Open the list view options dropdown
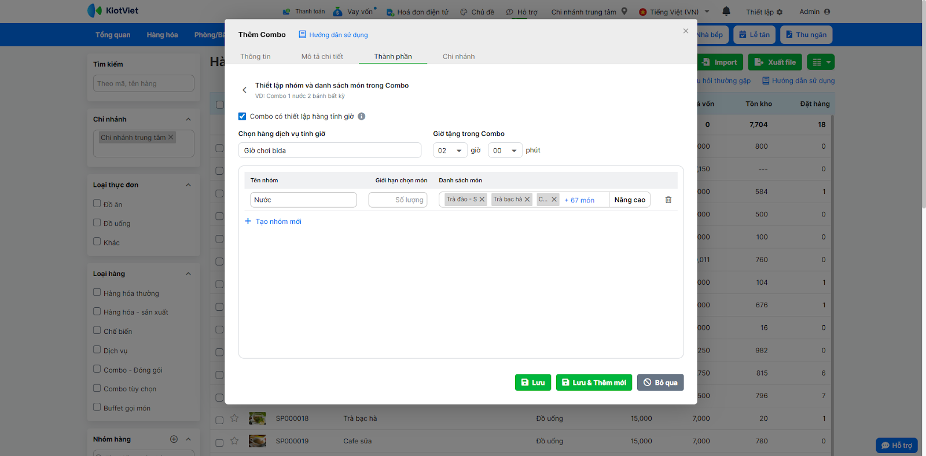926x456 pixels. (821, 62)
